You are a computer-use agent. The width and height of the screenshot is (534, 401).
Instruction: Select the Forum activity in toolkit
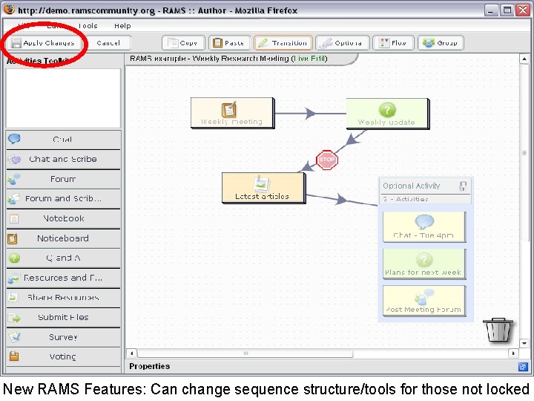click(x=63, y=179)
